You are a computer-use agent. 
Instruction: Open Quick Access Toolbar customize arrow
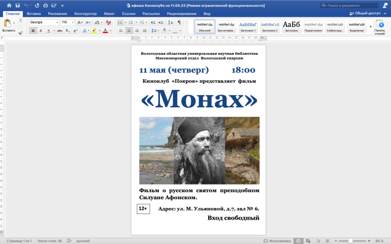62,5
